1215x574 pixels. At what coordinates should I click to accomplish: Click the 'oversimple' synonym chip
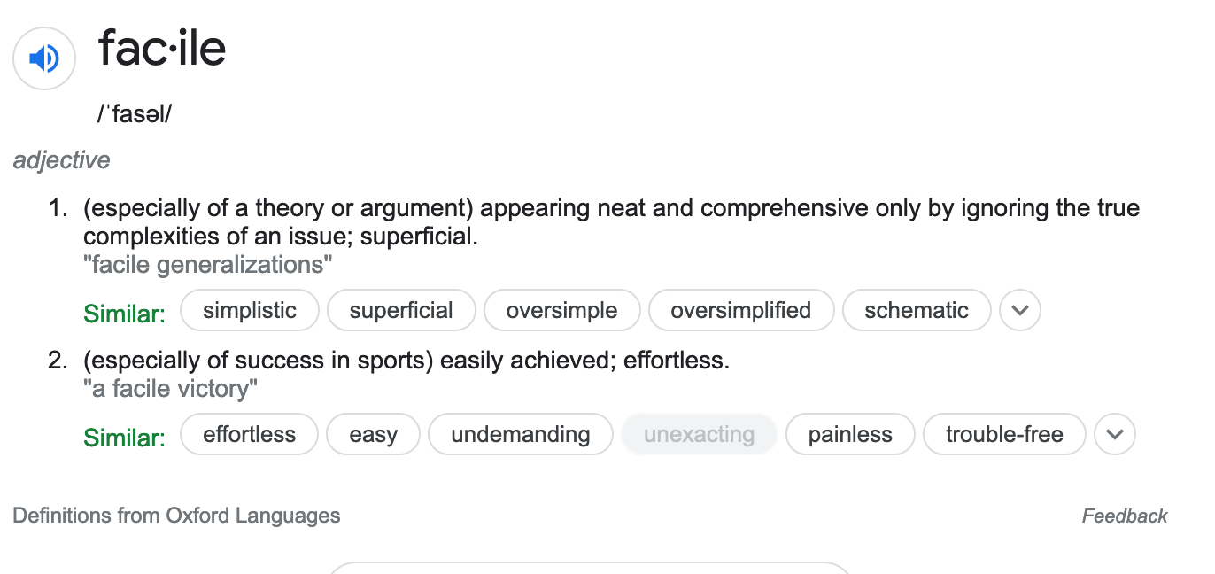(561, 311)
